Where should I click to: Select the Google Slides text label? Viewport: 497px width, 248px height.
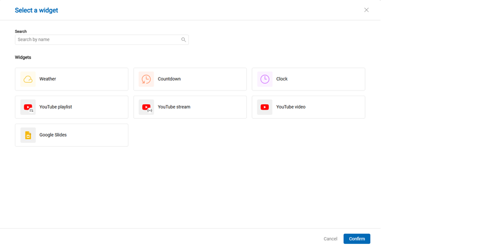click(53, 135)
